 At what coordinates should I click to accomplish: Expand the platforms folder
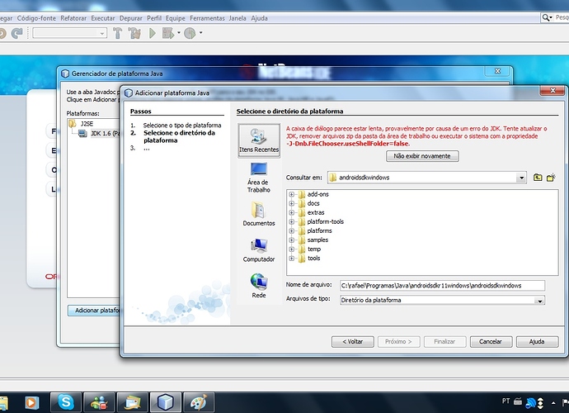pos(291,230)
